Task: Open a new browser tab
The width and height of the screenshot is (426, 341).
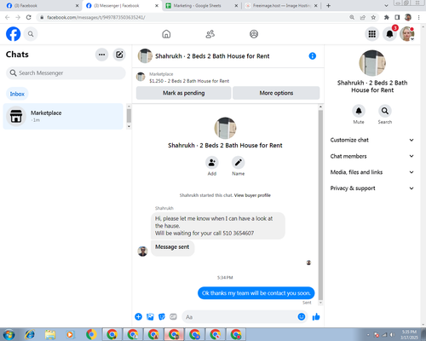Action: [328, 5]
